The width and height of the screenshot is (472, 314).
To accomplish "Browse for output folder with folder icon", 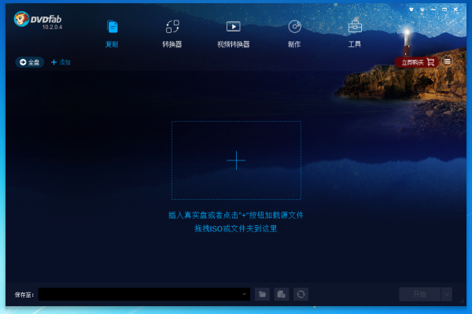I will pos(262,294).
